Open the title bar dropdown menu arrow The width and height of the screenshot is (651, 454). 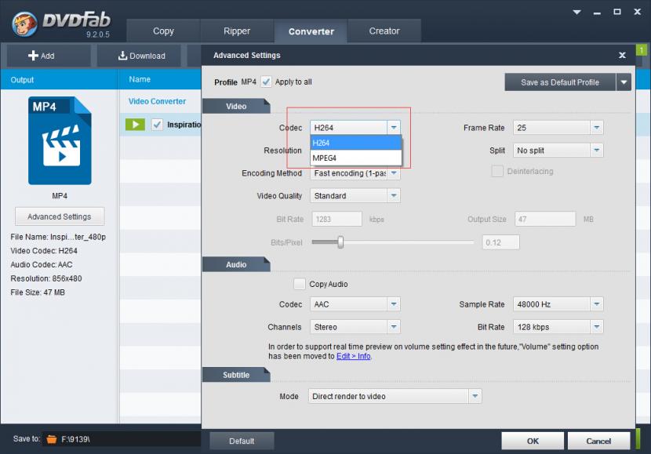point(577,13)
